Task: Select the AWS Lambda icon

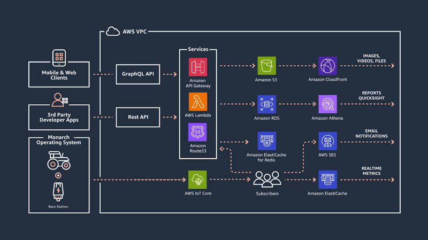Action: [197, 102]
